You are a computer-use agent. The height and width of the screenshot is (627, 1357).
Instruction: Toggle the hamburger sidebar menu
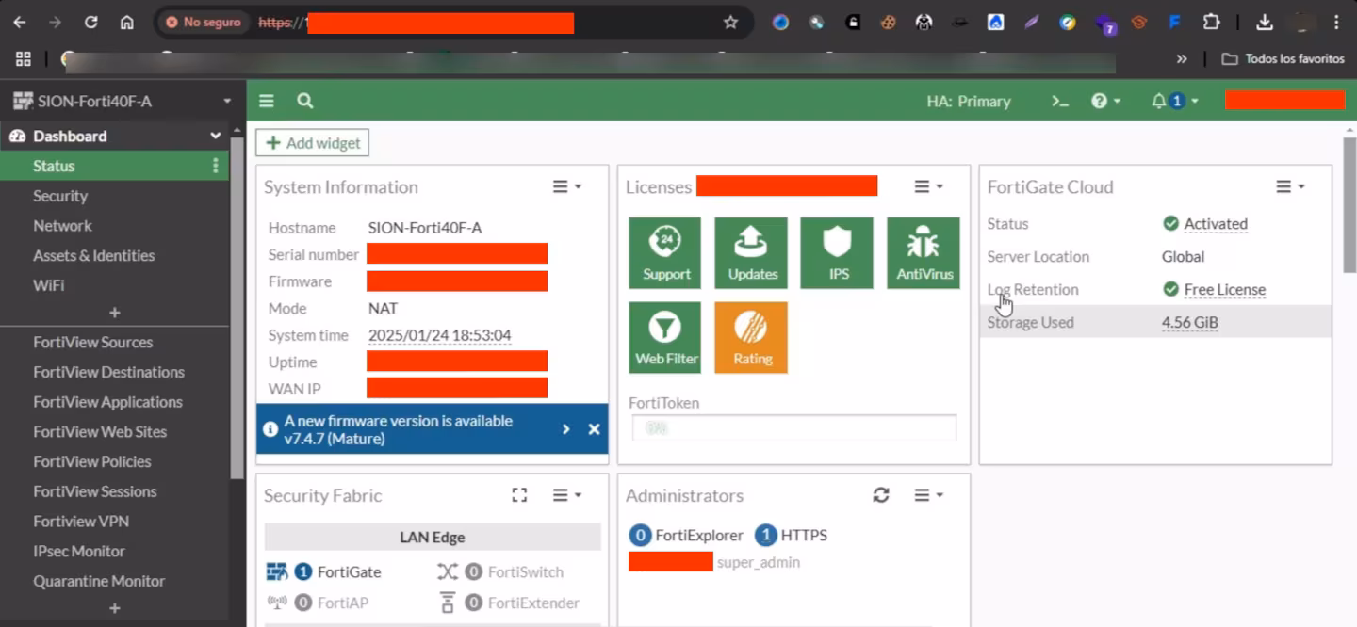[x=267, y=101]
